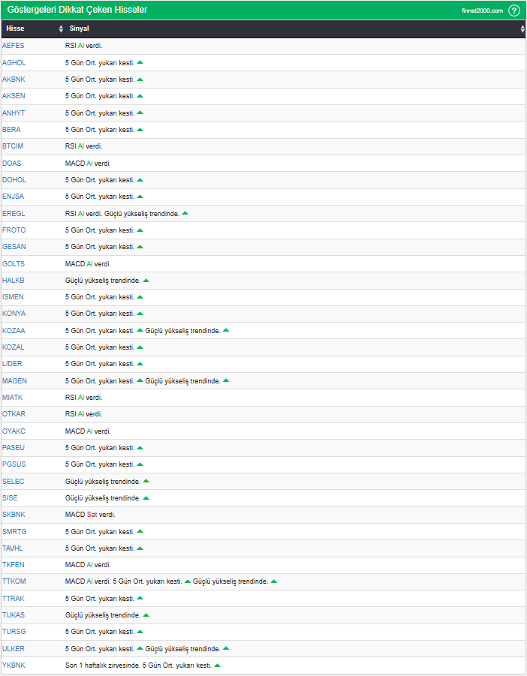
Task: Sort table by Sinyal column arrows
Action: (x=522, y=29)
